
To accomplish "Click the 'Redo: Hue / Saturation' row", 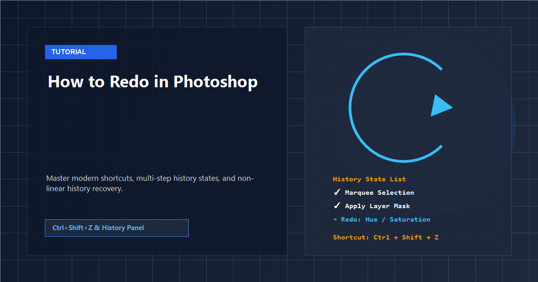I will 382,219.
